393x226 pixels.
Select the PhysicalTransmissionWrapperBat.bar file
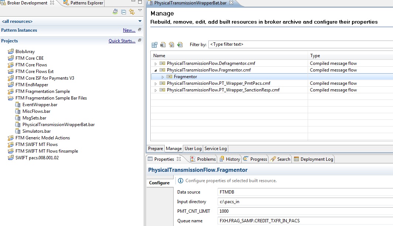[x=58, y=124]
